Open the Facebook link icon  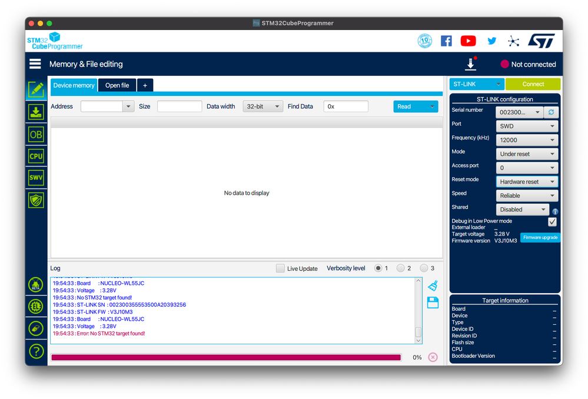coord(446,41)
